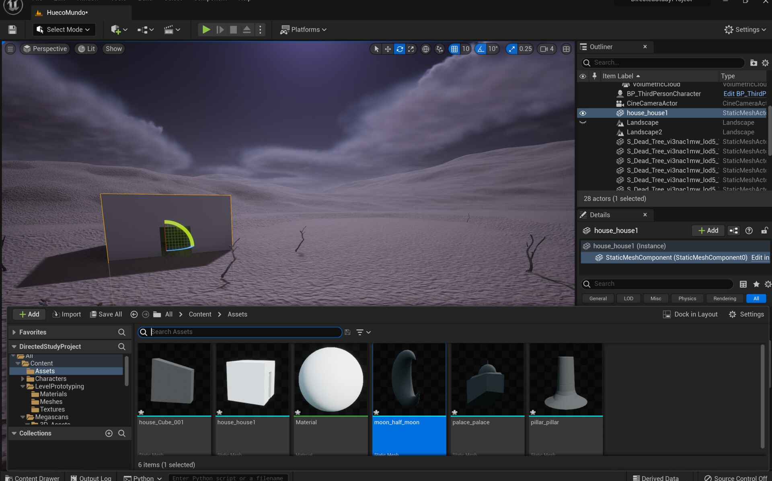The width and height of the screenshot is (772, 481).
Task: Click the Import button in content browser
Action: click(67, 314)
